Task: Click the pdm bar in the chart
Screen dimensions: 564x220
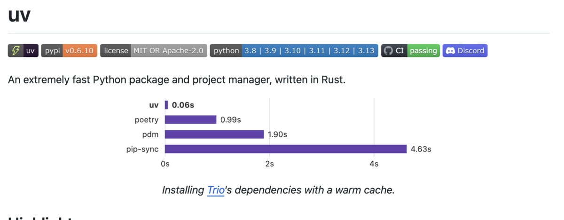Action: click(214, 134)
